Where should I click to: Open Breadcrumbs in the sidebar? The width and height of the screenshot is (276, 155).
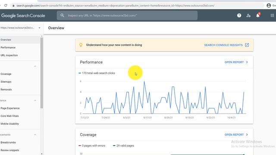pyautogui.click(x=20, y=143)
